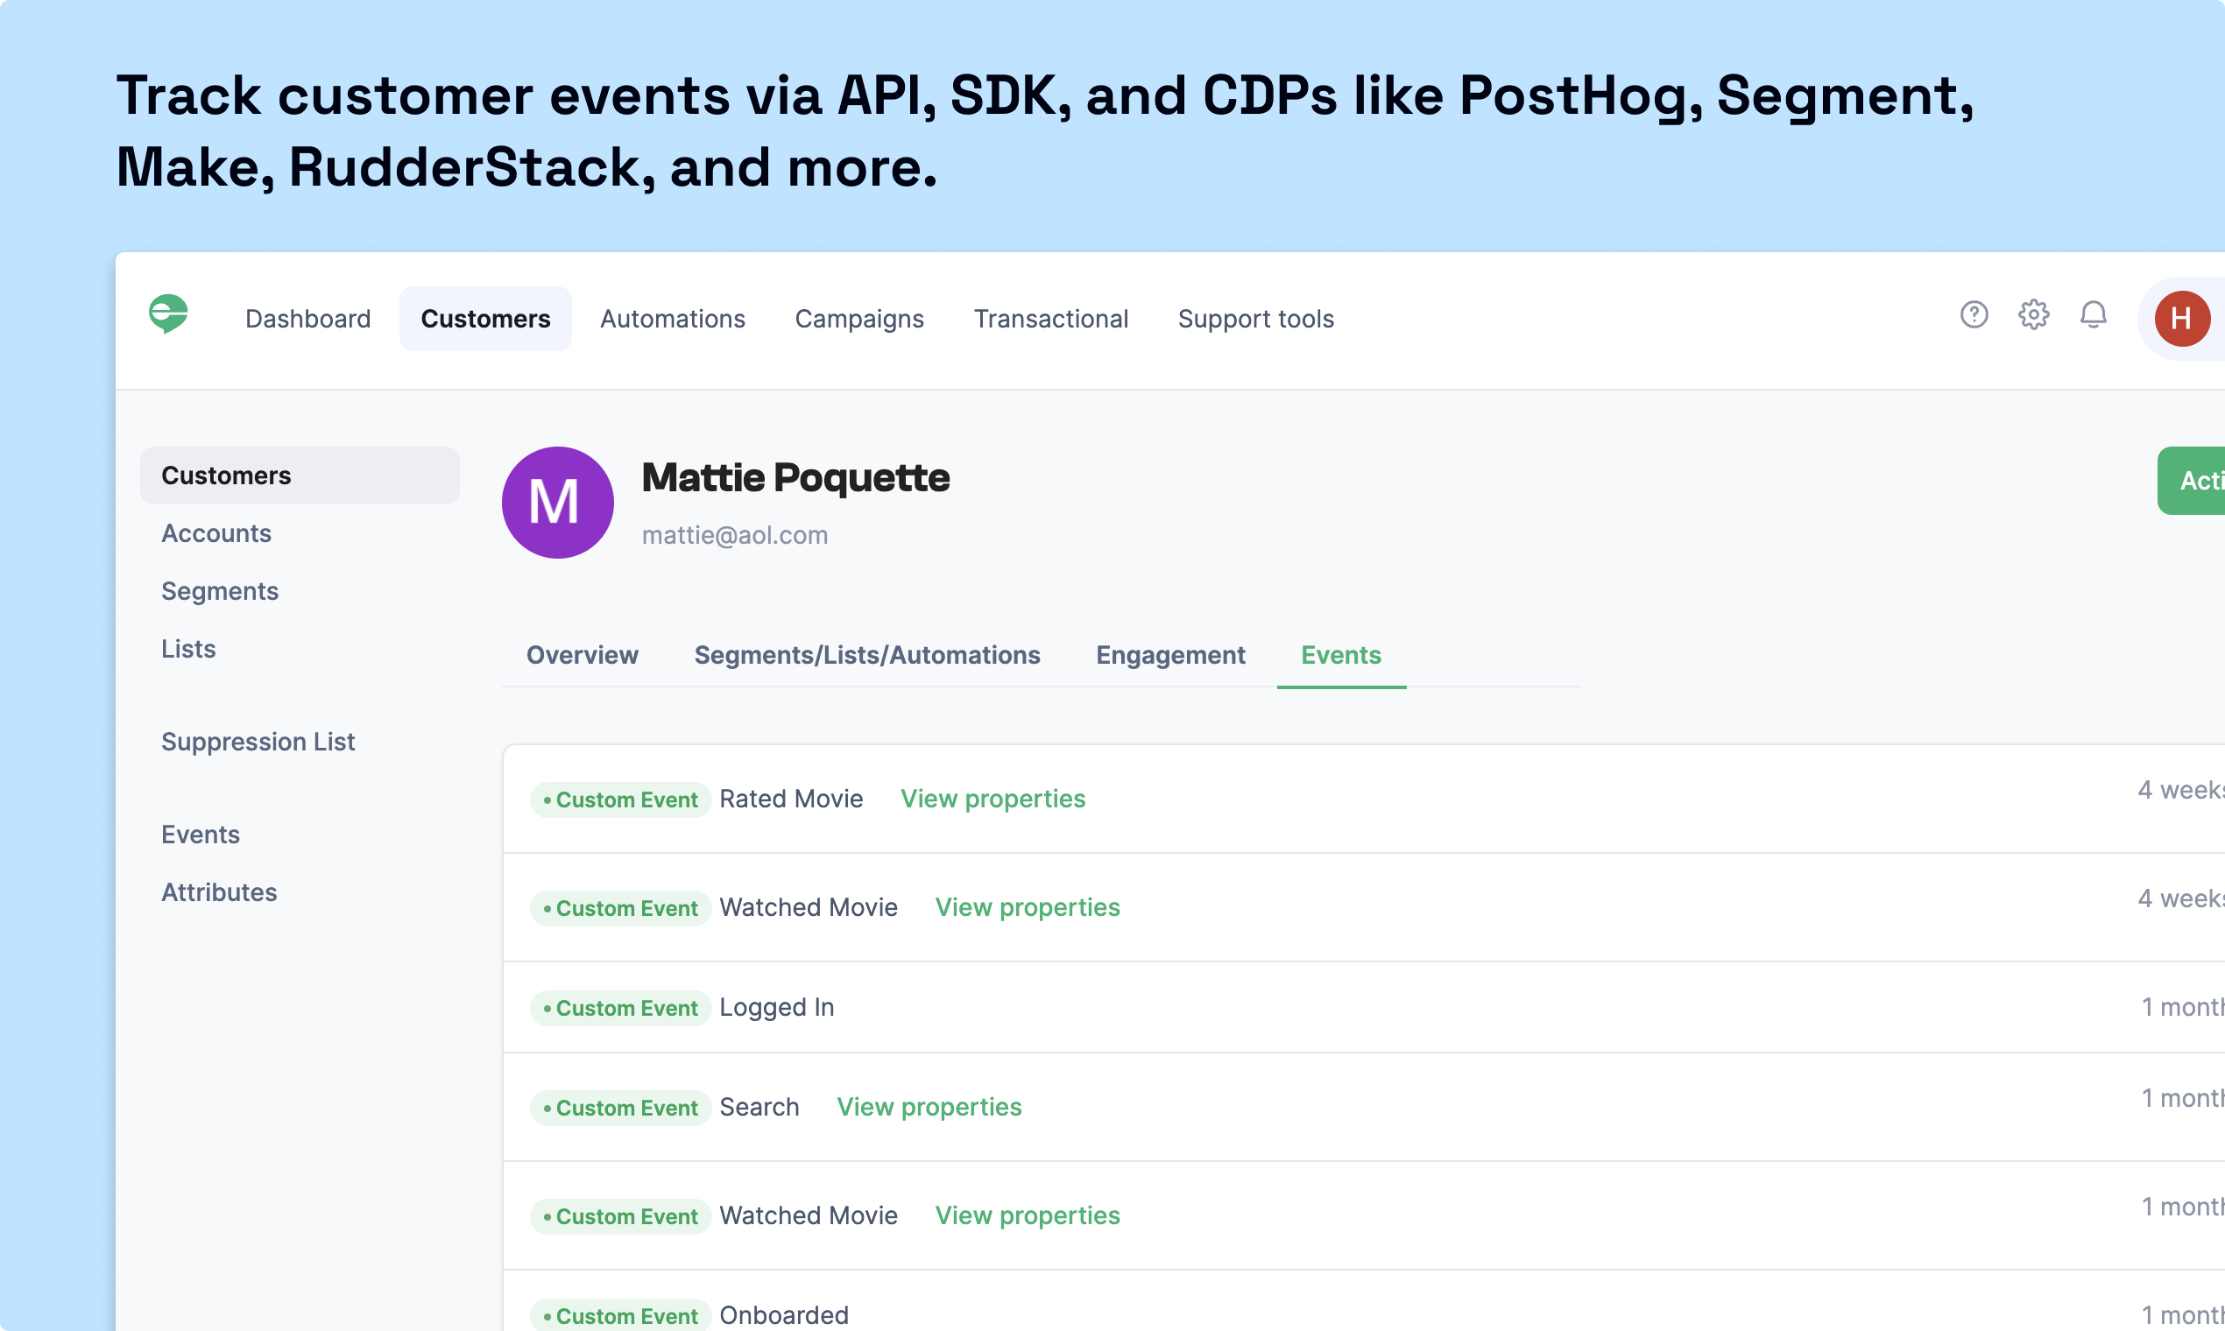View properties of the Search event
Viewport: 2225px width, 1331px height.
(x=929, y=1107)
